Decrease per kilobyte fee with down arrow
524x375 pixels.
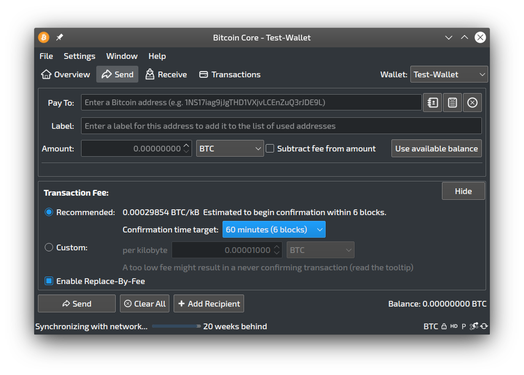click(277, 253)
